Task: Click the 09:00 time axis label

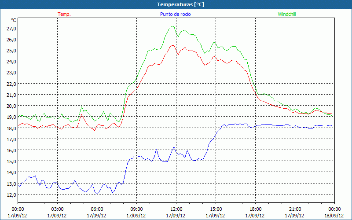Action: point(136,209)
